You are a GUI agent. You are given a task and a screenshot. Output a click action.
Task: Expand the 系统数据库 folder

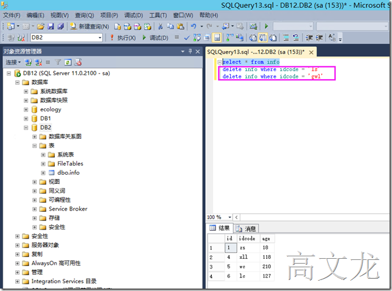(26, 91)
